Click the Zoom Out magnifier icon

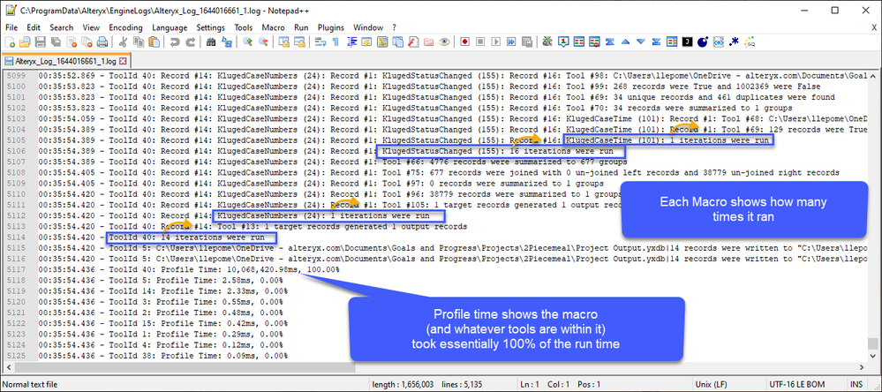coord(263,41)
